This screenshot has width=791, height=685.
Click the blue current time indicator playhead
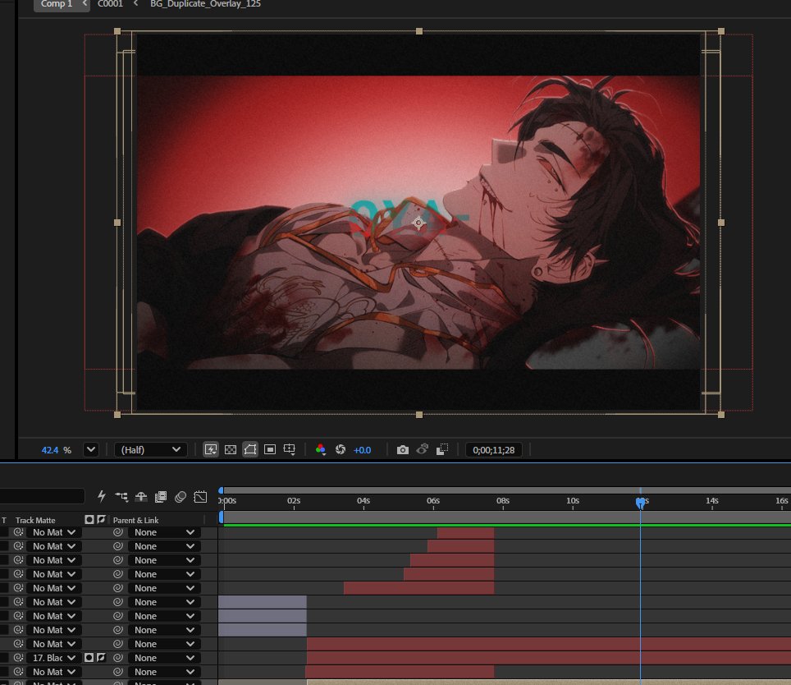pos(640,503)
